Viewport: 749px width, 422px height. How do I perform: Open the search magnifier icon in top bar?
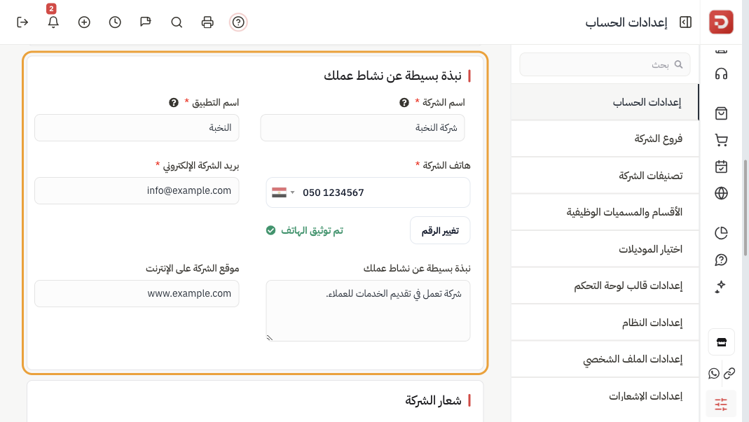click(177, 22)
